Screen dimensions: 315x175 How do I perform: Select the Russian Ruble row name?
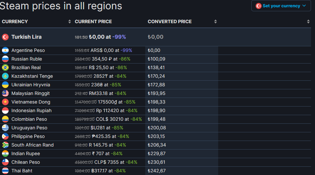27,59
